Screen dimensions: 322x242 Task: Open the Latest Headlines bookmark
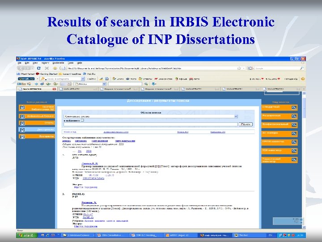tap(70, 73)
